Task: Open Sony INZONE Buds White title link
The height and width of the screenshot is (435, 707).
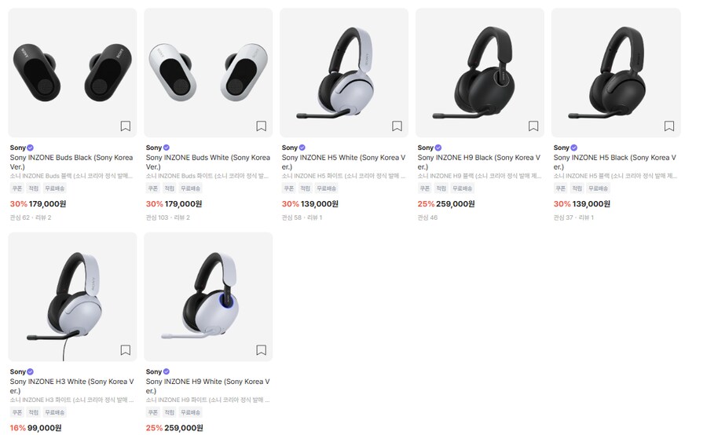Action: (207, 162)
